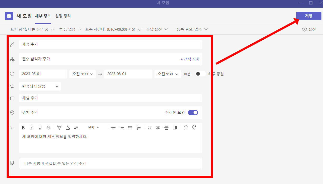Viewport: 323px width, 184px height.
Task: Toggle the 하루 종일 all-day switch
Action: click(200, 74)
